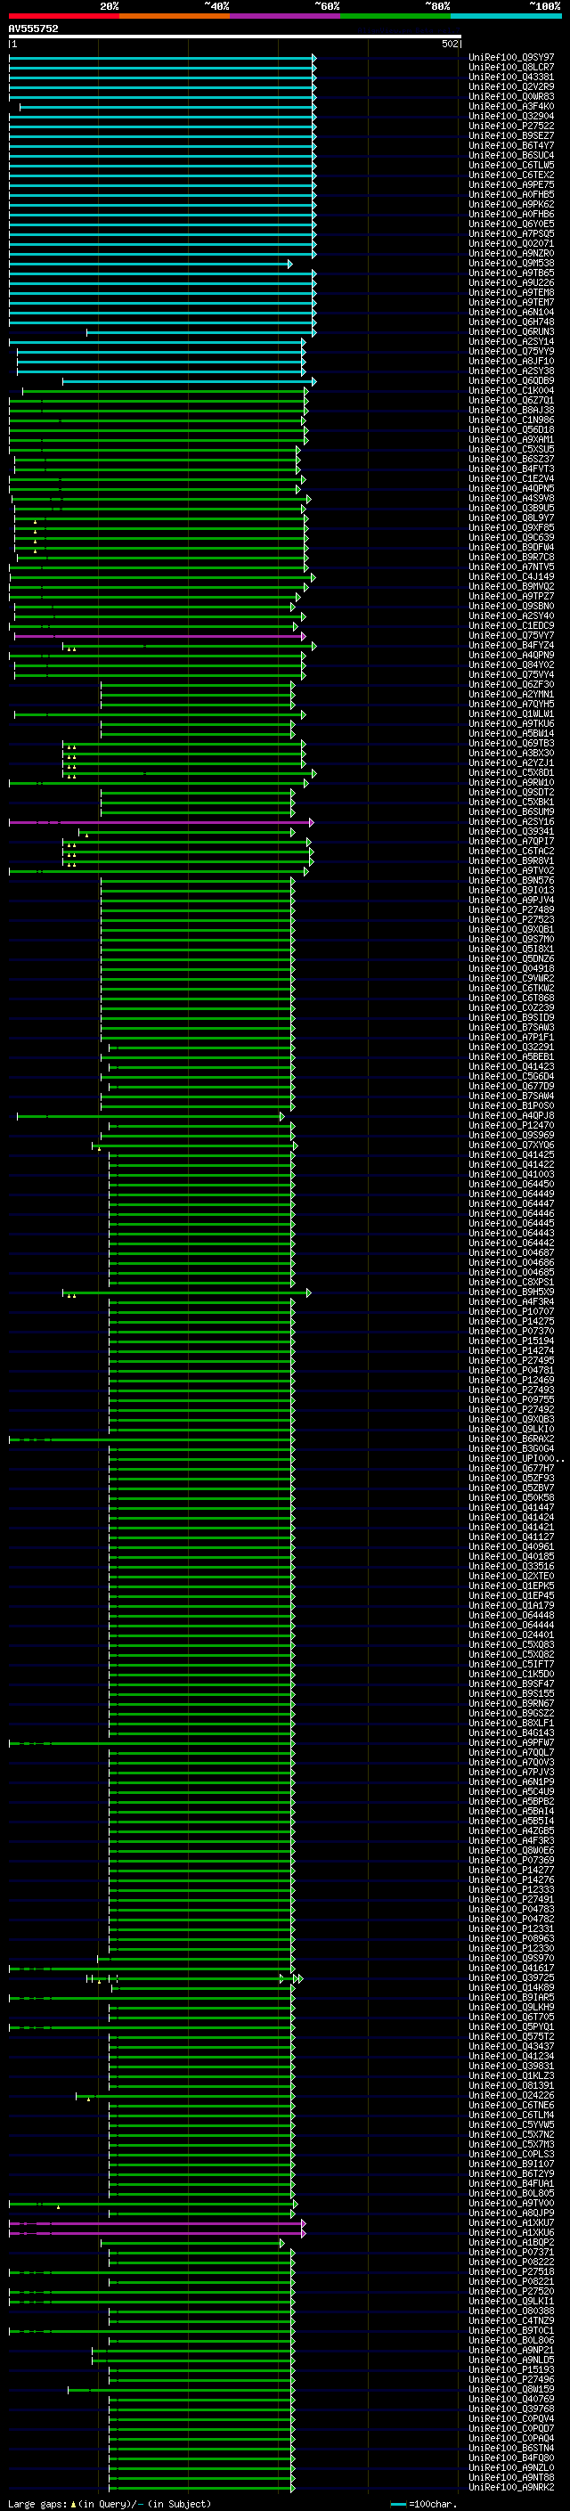Viewport: 570px width, 2511px height.
Task: Click the =100char. scale legend
Action: [x=425, y=2504]
